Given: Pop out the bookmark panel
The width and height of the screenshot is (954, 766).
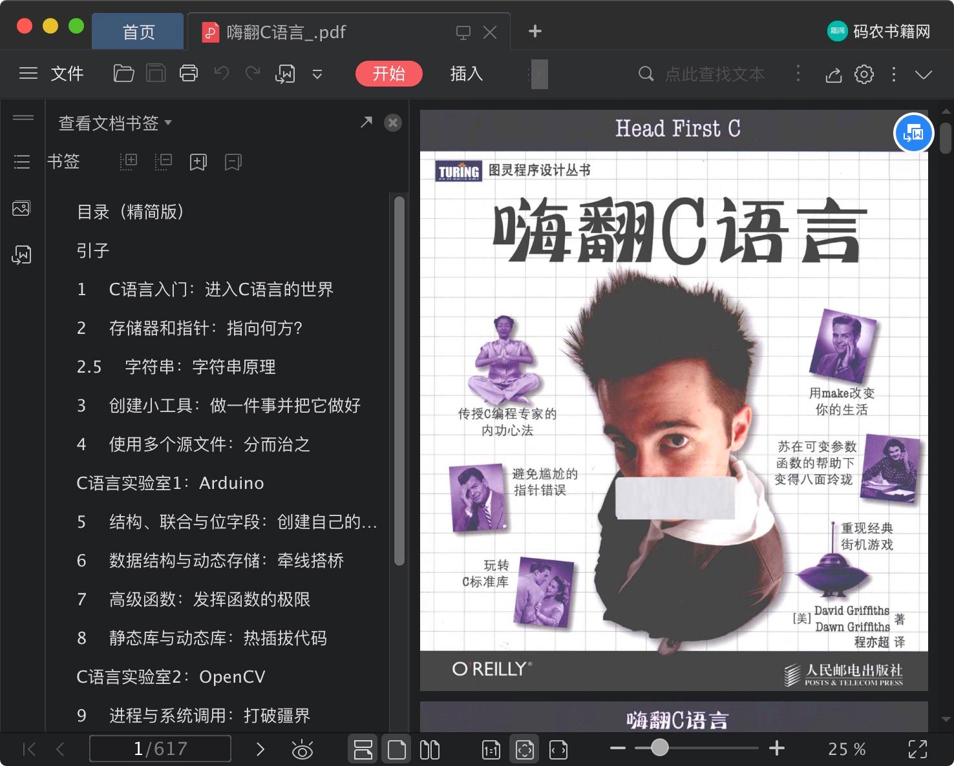Looking at the screenshot, I should (x=366, y=122).
